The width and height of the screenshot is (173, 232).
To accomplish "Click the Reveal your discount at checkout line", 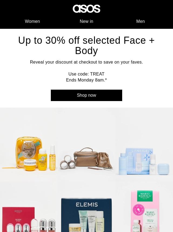I will tap(86, 62).
